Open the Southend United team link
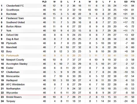137x104 pixels. (15, 22)
